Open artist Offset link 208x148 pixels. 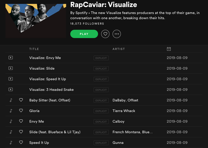(x=133, y=100)
